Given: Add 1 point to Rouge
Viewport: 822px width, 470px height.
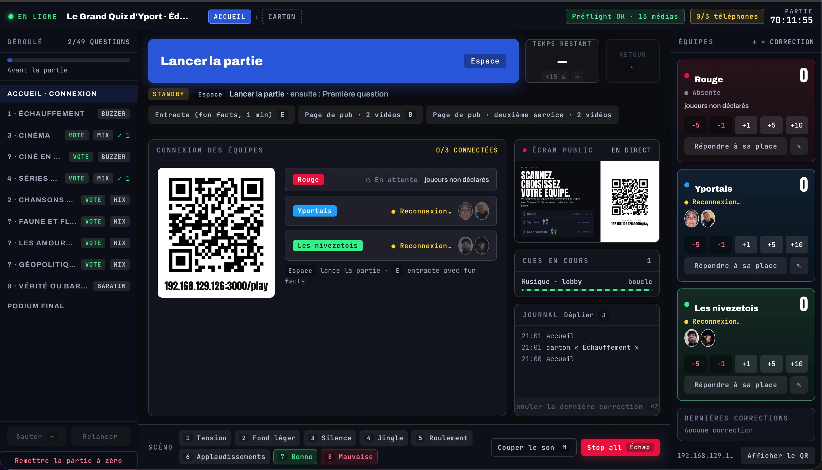Looking at the screenshot, I should [746, 125].
